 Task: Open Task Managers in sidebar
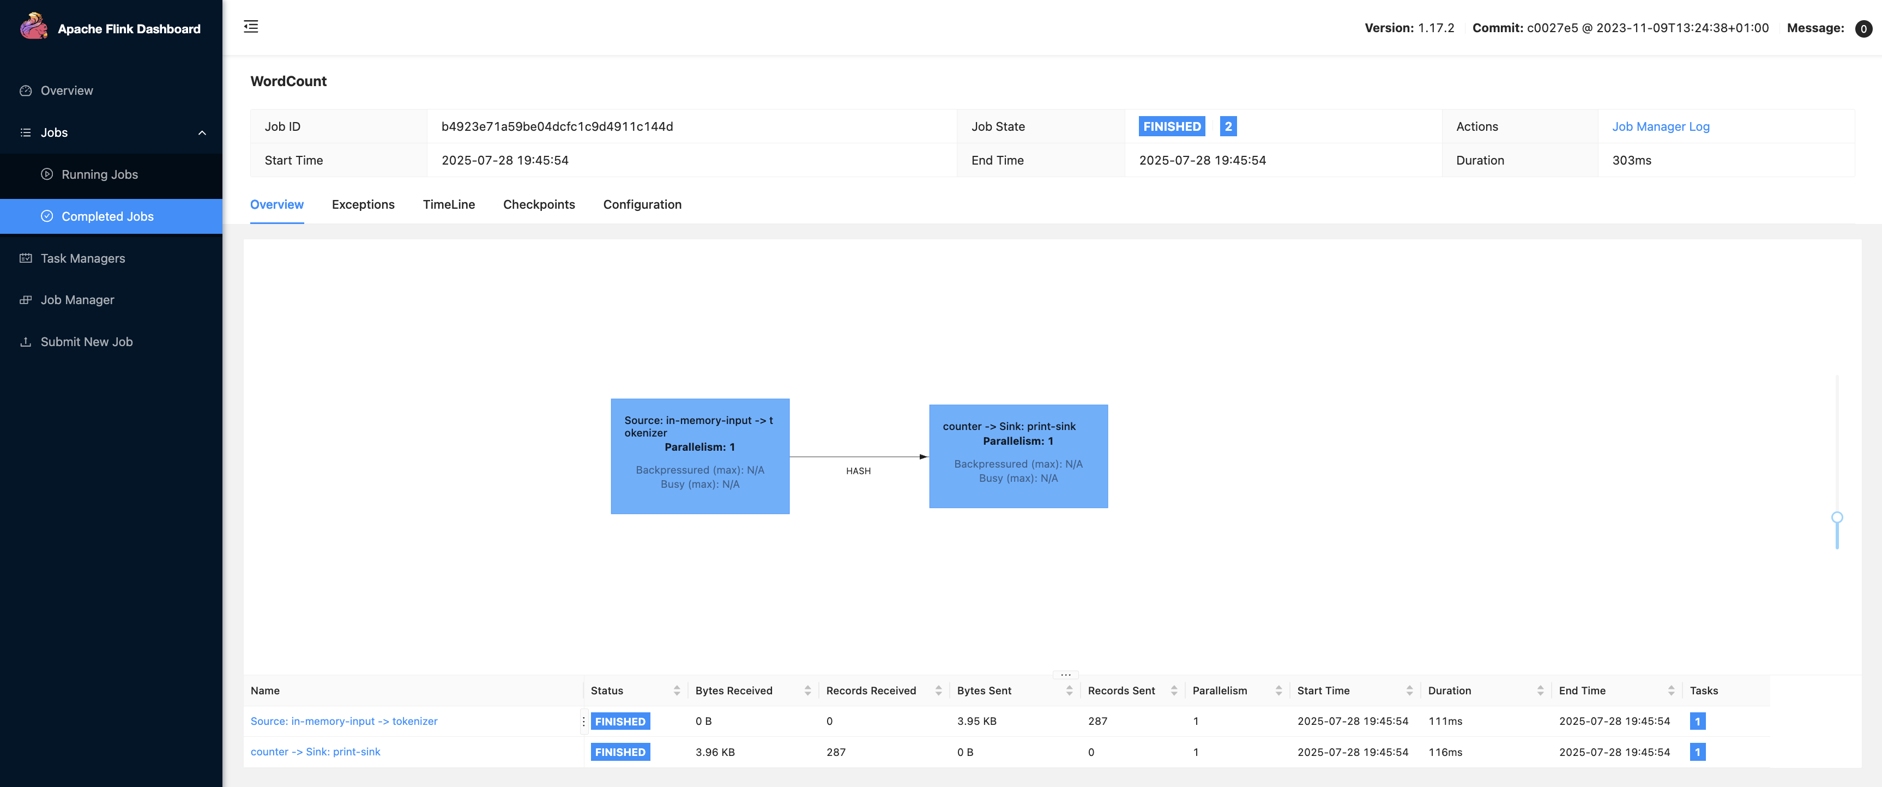111,258
